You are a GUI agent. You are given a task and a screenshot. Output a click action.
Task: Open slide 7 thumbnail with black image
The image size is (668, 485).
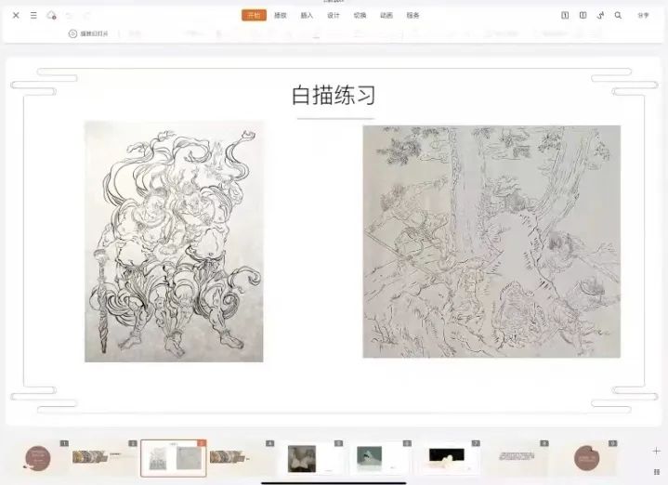[x=448, y=458]
